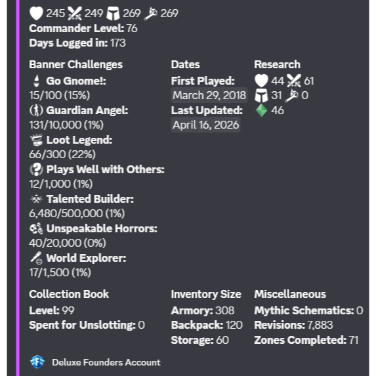Click the crossed swords icon beside 249

[x=75, y=13]
